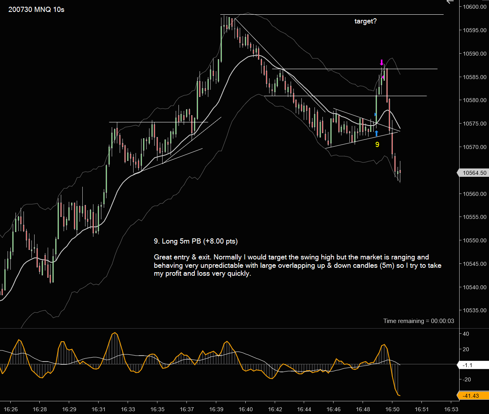Click the 10580.00 price axis label
489x414 pixels.
[x=474, y=100]
